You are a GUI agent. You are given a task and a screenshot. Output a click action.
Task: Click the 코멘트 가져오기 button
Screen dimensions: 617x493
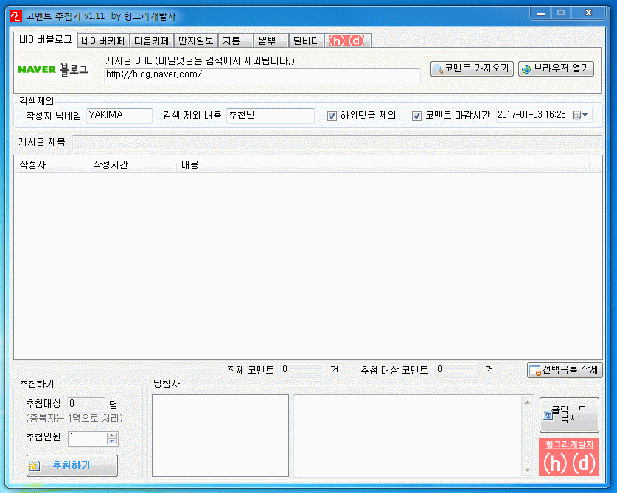coord(471,69)
